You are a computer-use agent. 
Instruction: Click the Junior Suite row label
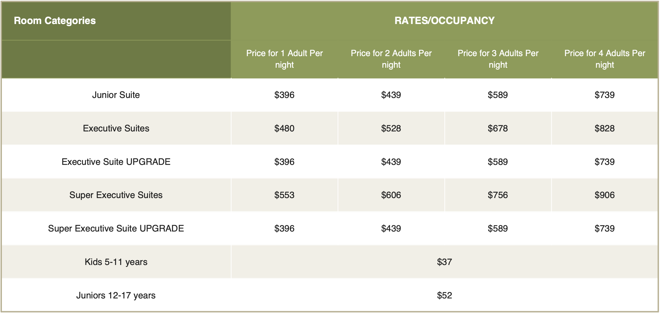pos(116,95)
